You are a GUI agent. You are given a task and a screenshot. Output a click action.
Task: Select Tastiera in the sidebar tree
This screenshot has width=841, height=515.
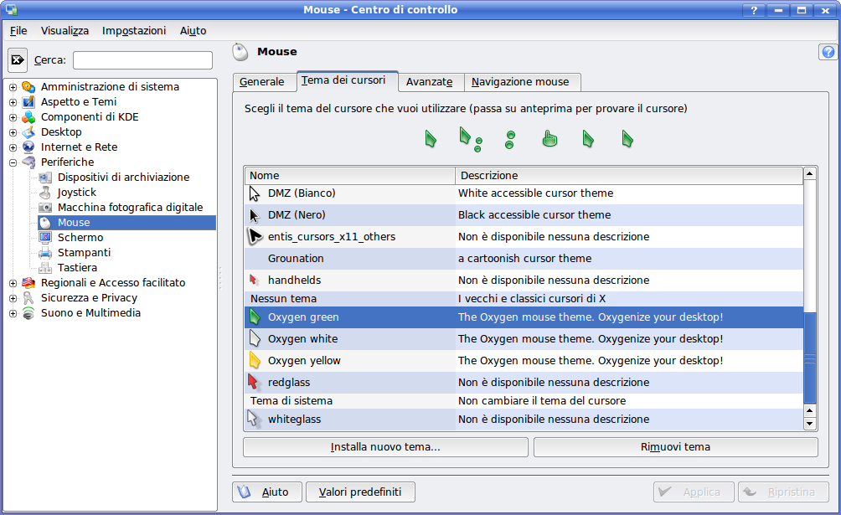point(77,268)
